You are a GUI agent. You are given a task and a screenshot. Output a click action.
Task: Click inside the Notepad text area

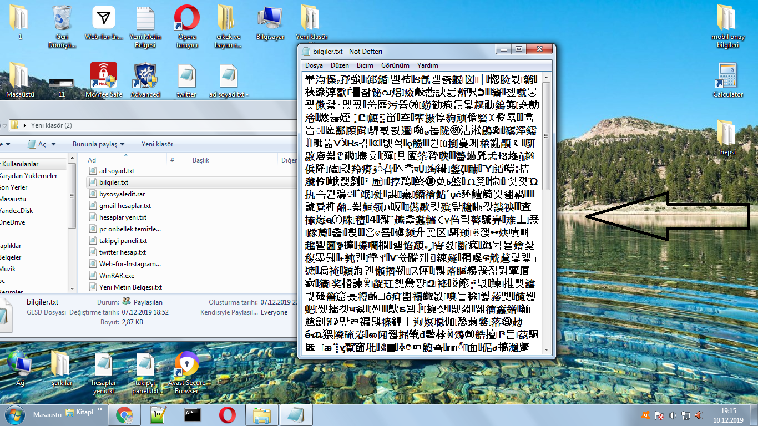(x=422, y=214)
